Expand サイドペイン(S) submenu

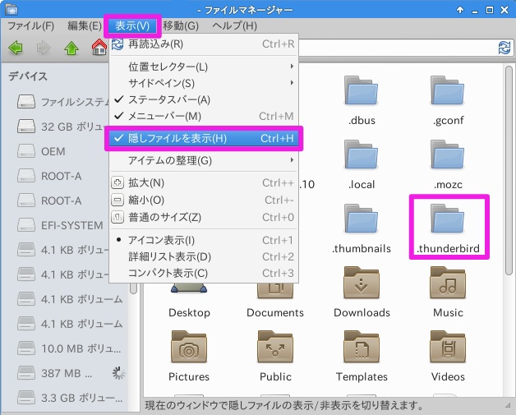(x=204, y=83)
